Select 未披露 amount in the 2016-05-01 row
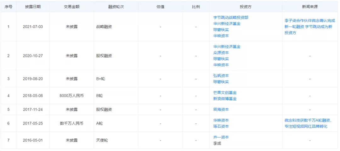Viewport: 340px width, 151px height. (x=71, y=140)
